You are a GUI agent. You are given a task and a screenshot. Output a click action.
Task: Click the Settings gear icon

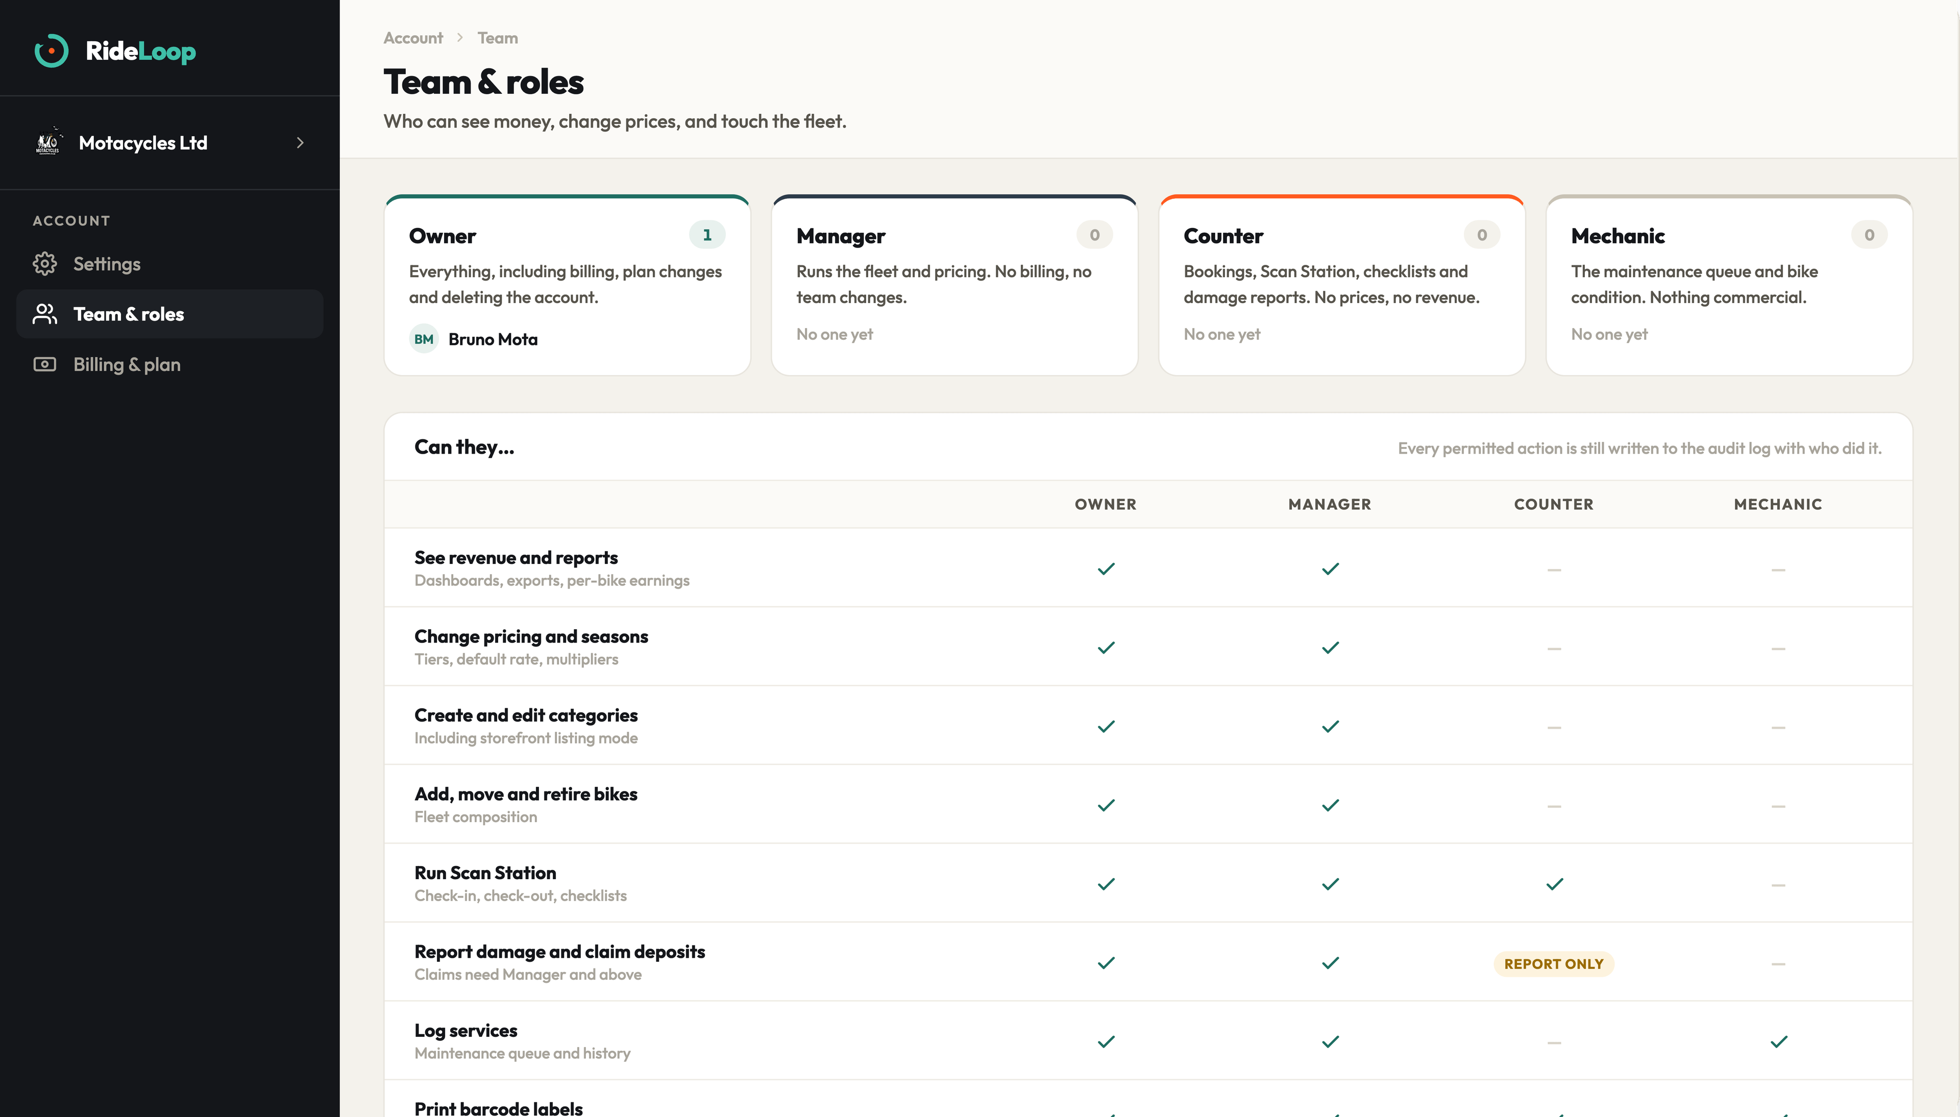coord(44,264)
